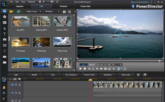Click the Modify button
165x102 pixels.
pyautogui.click(x=34, y=75)
